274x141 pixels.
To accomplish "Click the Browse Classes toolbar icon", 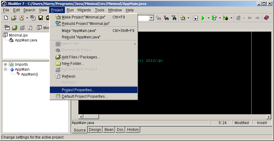I will click(174, 18).
